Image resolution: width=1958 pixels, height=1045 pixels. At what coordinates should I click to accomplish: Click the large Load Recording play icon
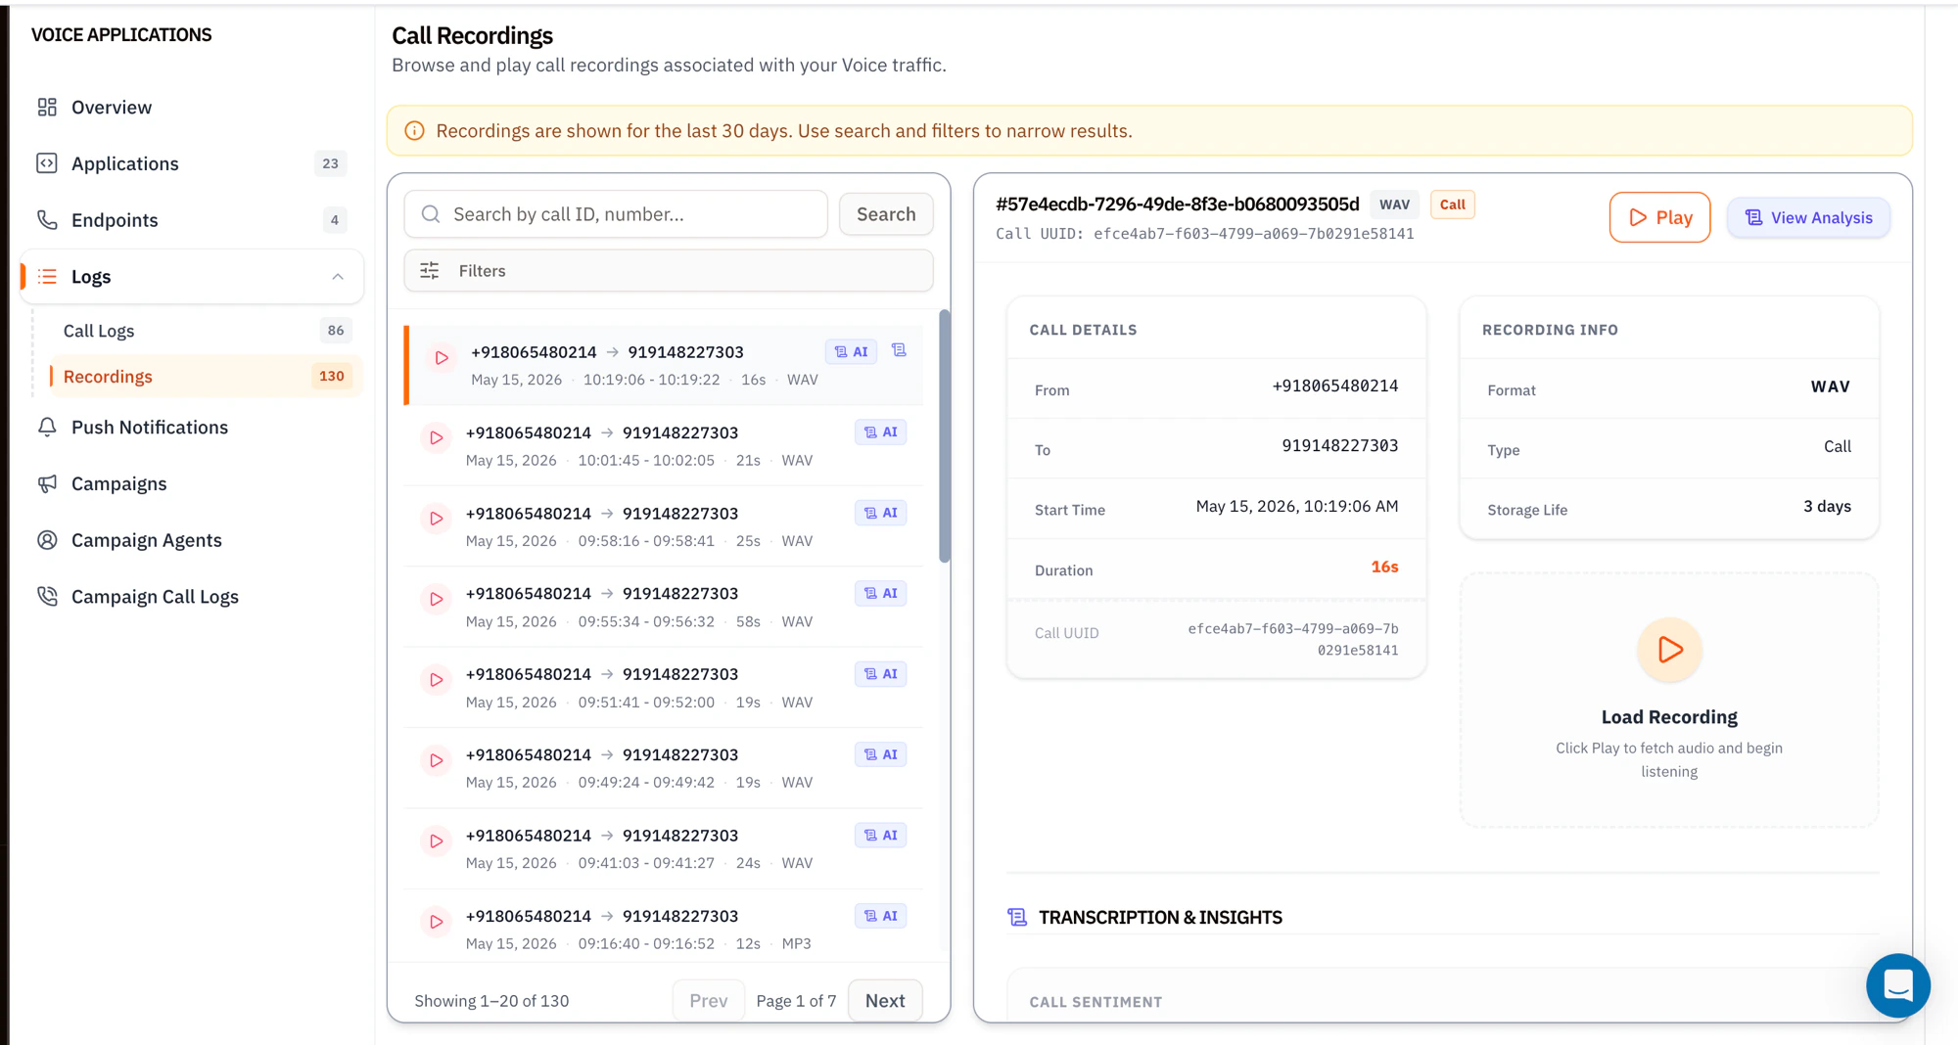click(x=1670, y=650)
